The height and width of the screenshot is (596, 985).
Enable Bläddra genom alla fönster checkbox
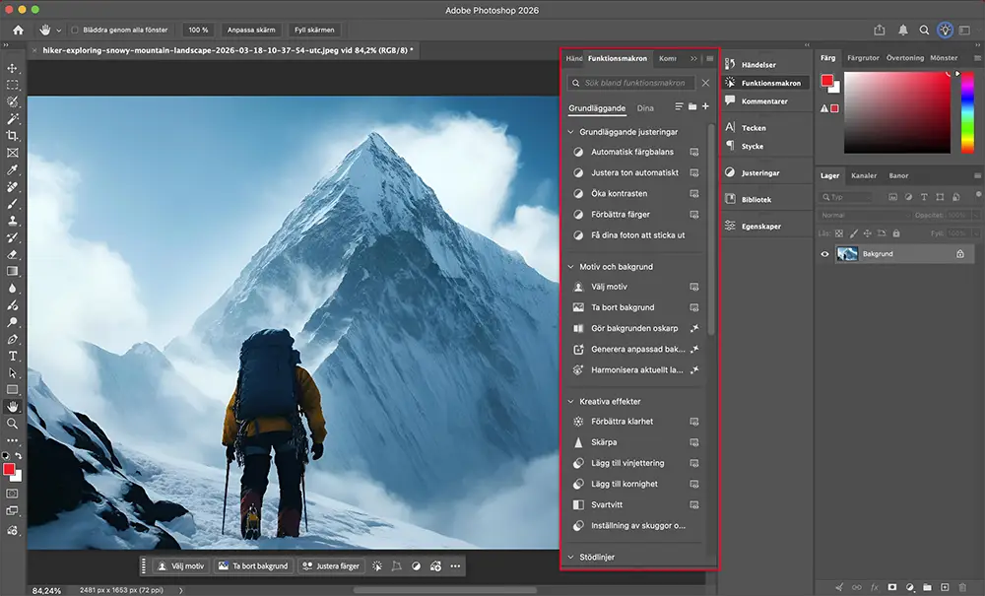(76, 31)
